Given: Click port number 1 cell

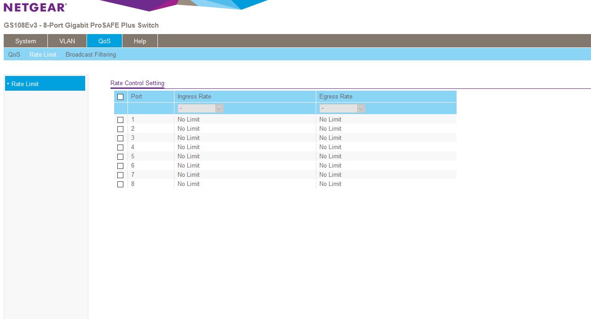Looking at the screenshot, I should (x=151, y=119).
